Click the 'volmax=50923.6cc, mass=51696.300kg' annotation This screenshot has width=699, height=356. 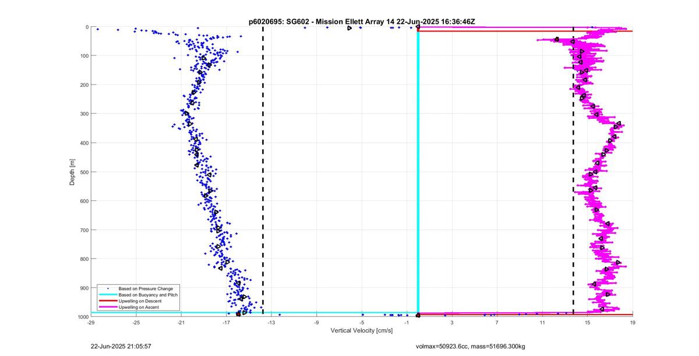click(x=470, y=346)
